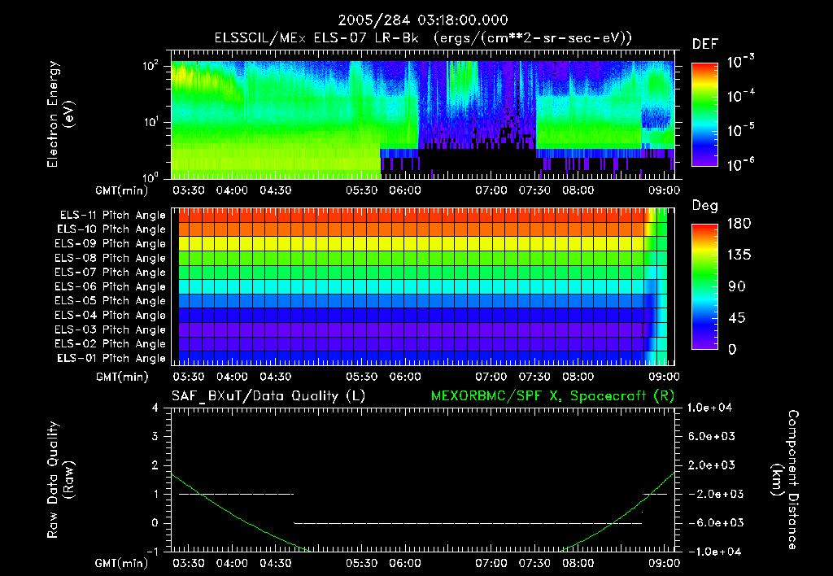
Task: Click the GMT(min) label under pitch angle panel
Action: pyautogui.click(x=122, y=377)
